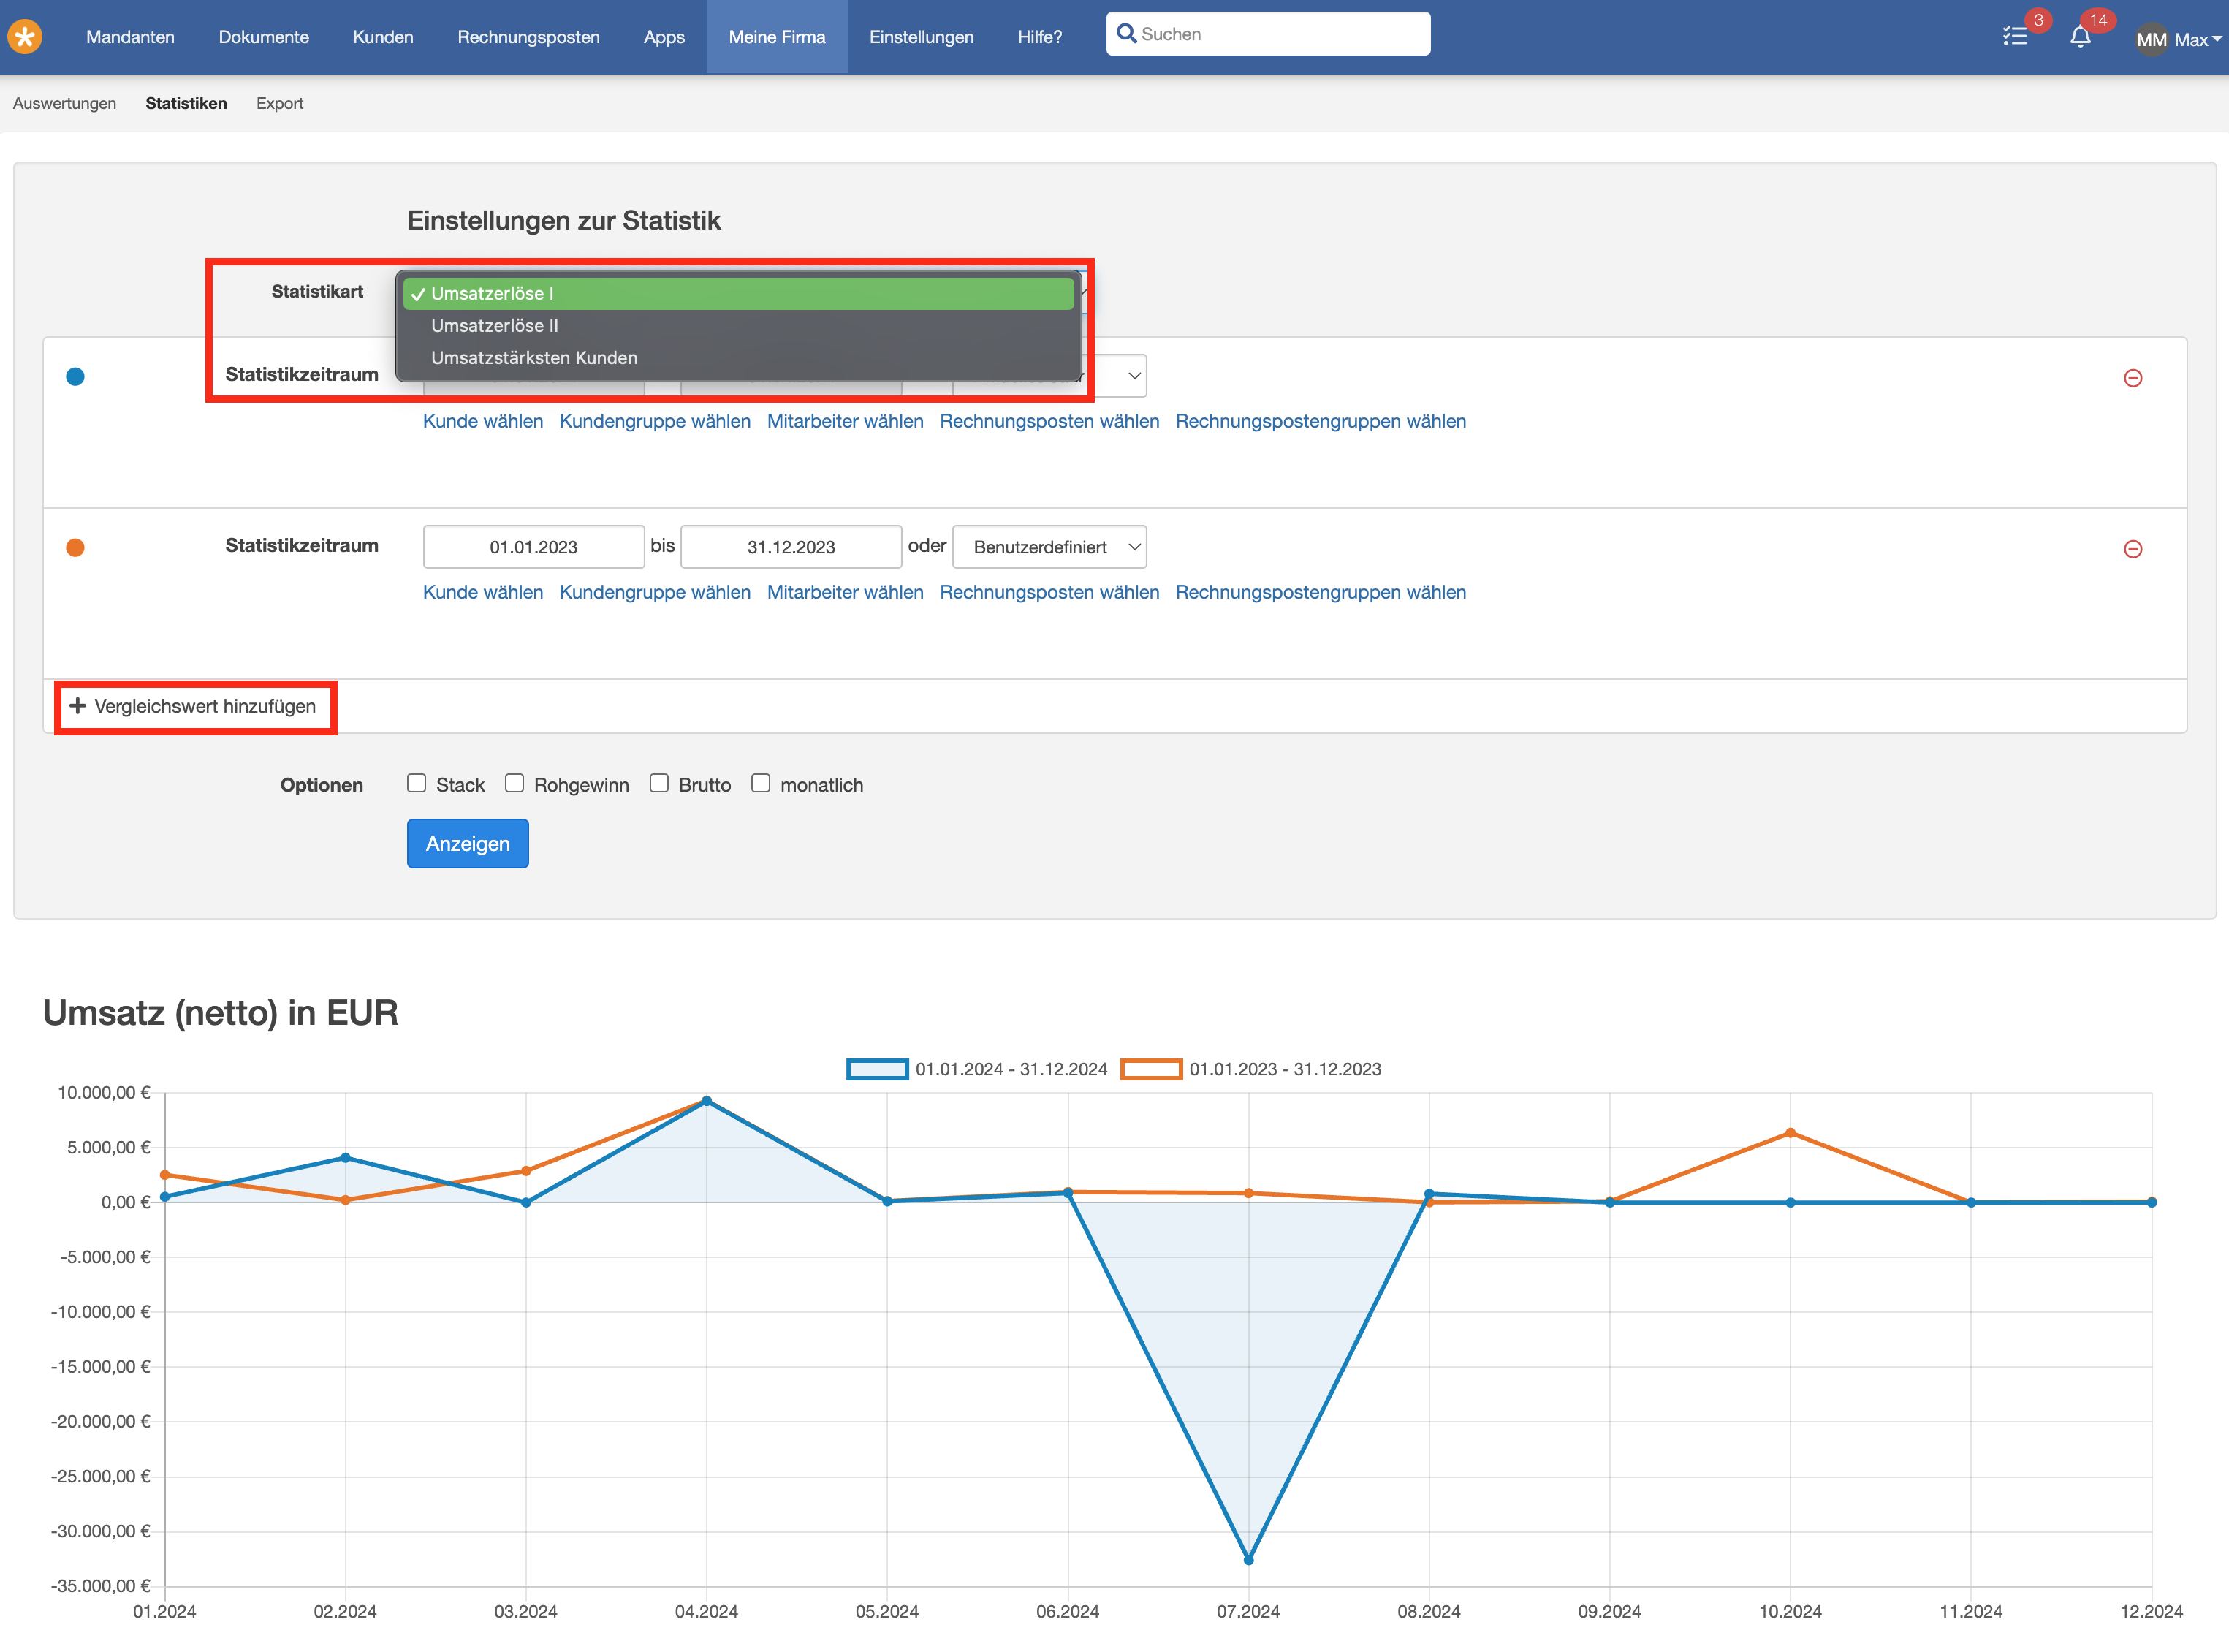The image size is (2229, 1652).
Task: Enable the Stack checkbox
Action: tap(417, 783)
